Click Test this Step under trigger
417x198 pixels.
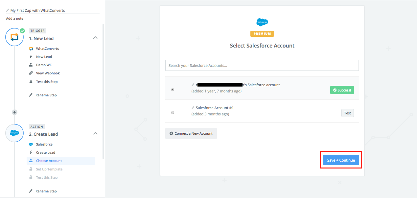tap(47, 82)
